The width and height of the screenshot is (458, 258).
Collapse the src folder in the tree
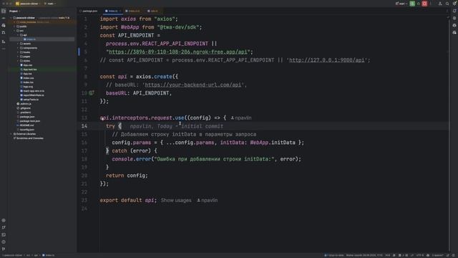14,31
